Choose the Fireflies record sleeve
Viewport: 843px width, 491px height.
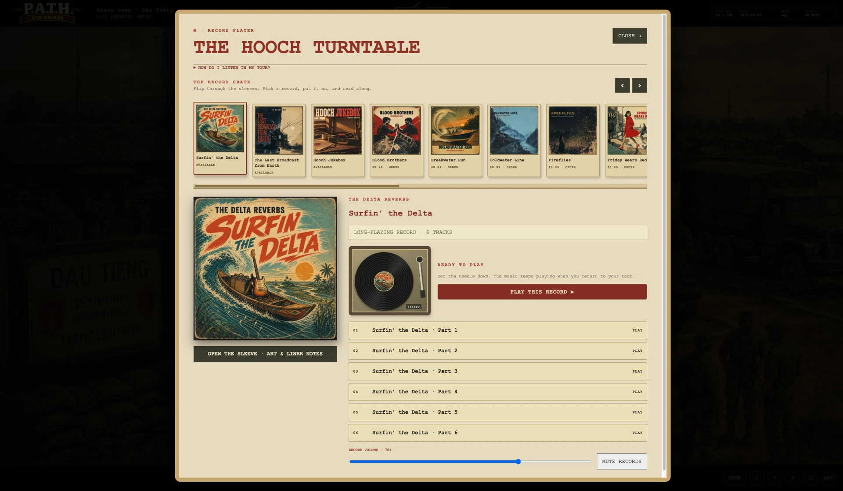coord(573,140)
